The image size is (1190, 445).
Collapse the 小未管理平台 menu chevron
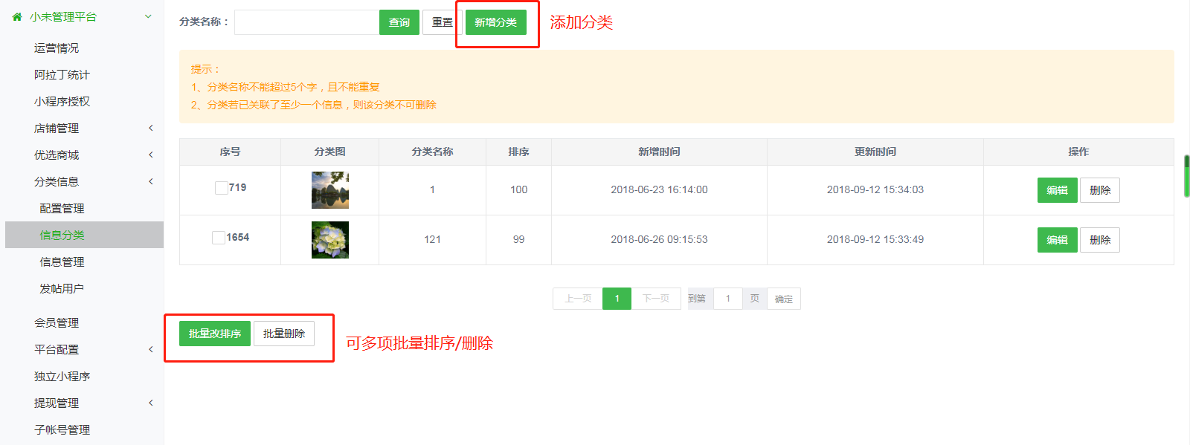pyautogui.click(x=148, y=16)
